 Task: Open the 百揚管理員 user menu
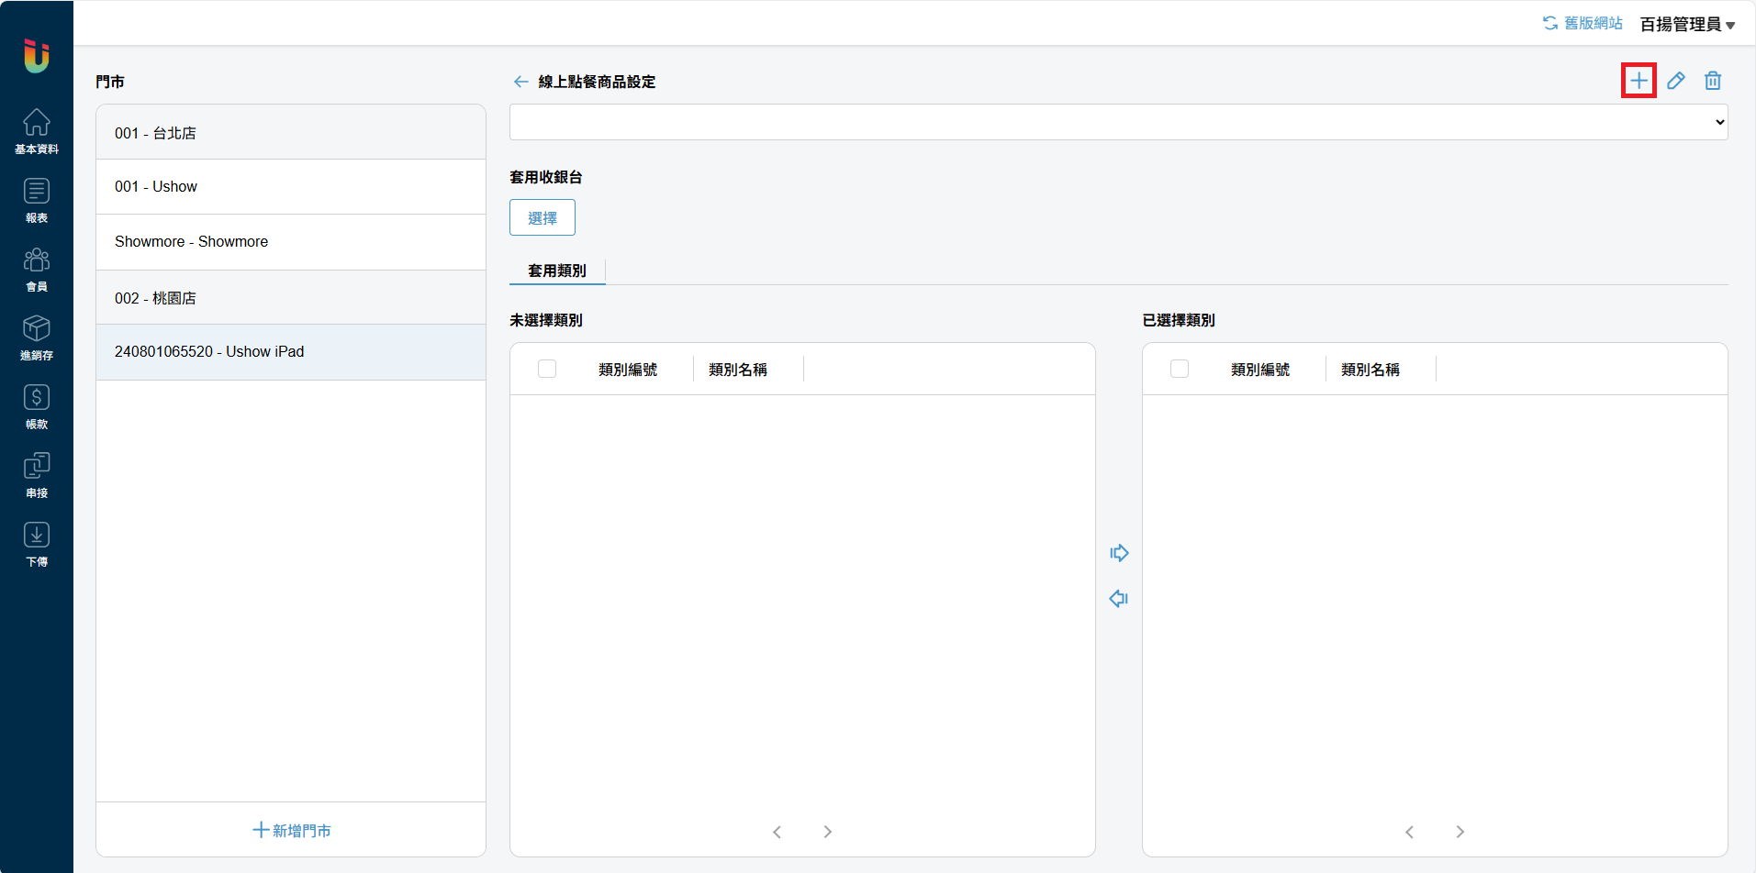pos(1686,24)
